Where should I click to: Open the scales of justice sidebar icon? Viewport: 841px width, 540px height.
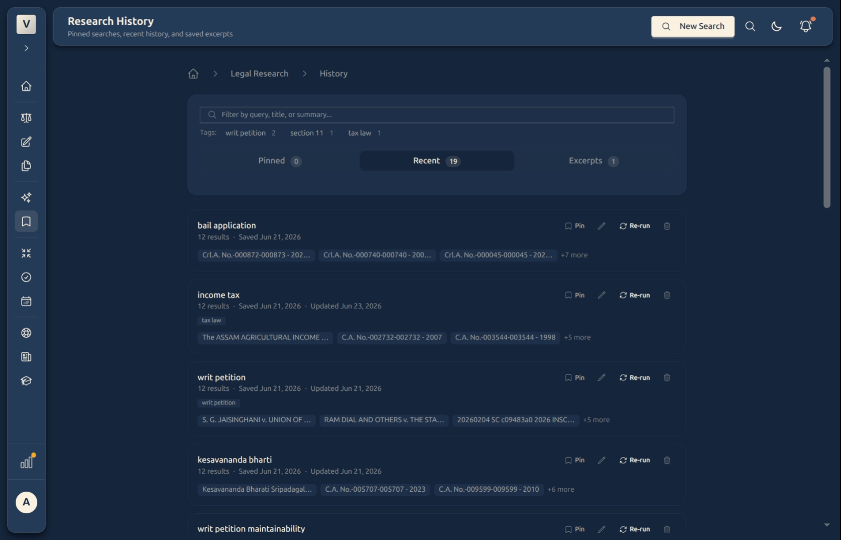click(x=26, y=118)
